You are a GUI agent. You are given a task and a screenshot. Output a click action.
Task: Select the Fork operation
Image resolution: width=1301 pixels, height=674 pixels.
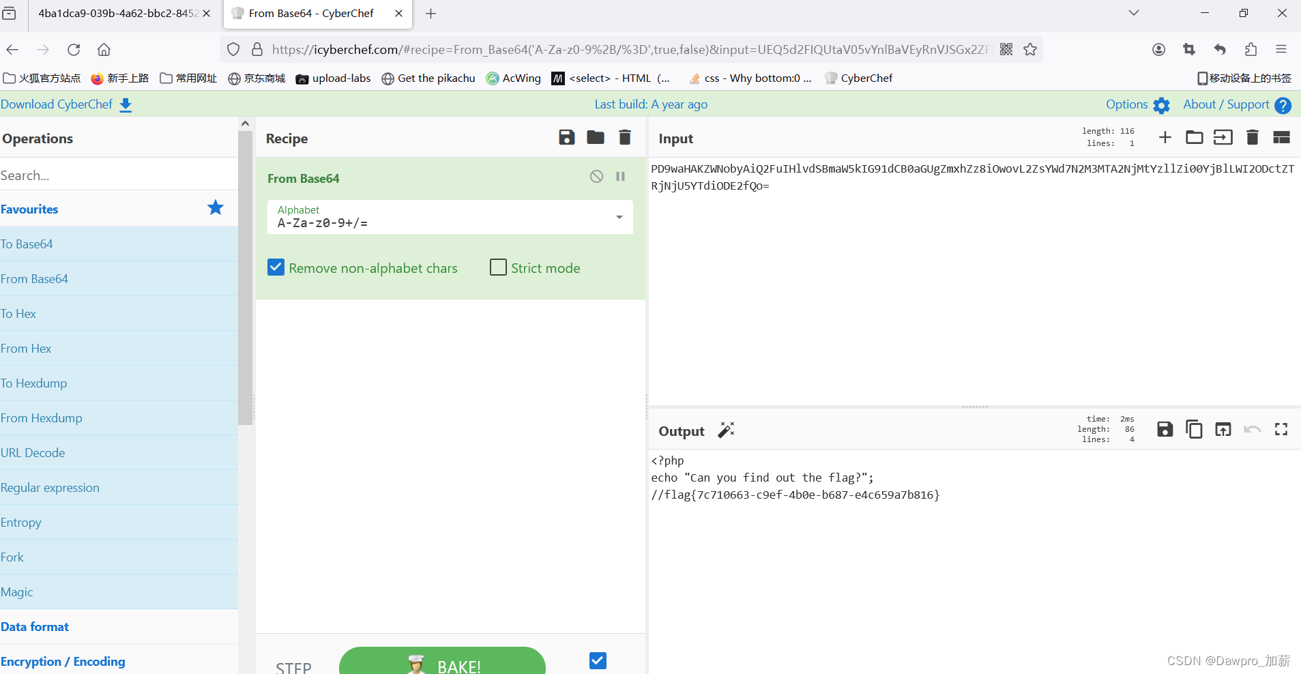tap(119, 557)
